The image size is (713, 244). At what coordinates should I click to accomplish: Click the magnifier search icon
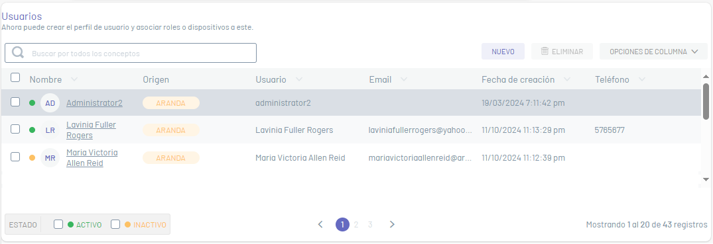18,53
